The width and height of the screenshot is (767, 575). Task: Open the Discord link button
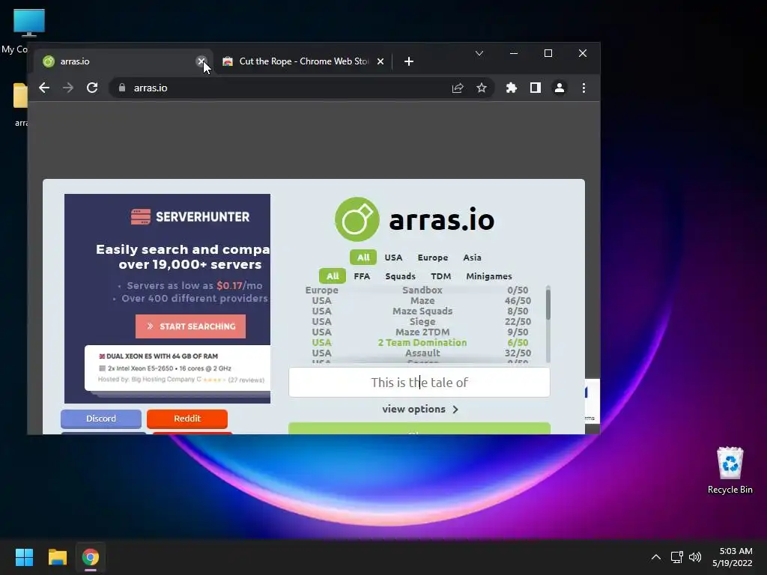point(101,419)
